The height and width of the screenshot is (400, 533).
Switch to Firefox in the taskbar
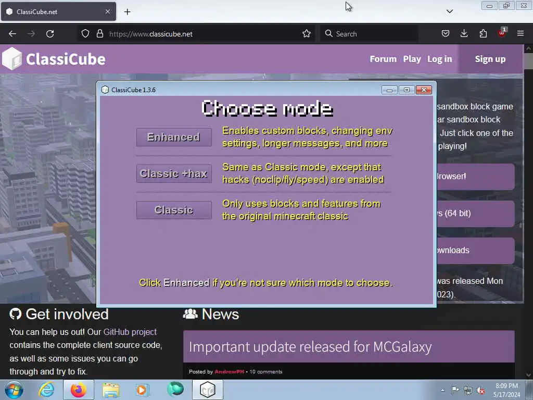point(79,390)
